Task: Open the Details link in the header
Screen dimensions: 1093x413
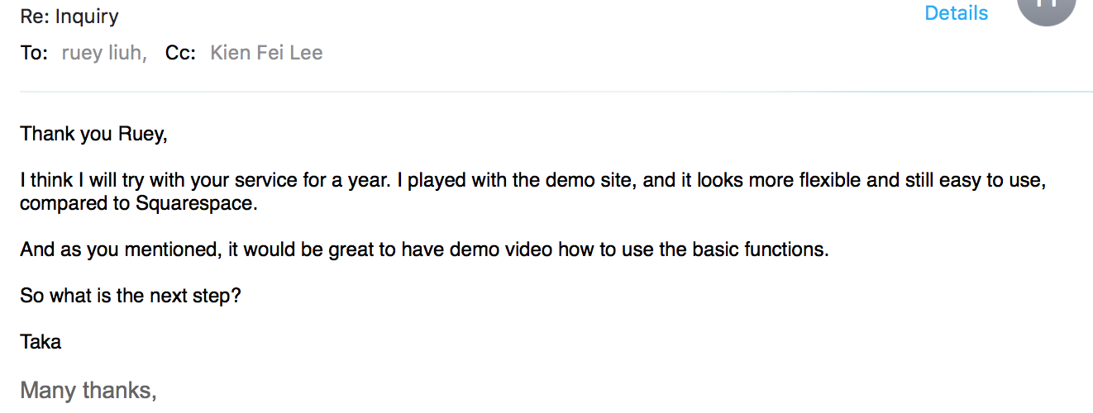Action: point(956,13)
